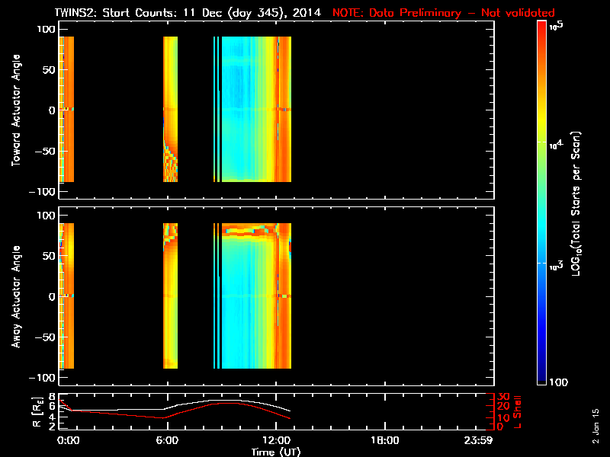Viewport: 610px width, 457px height.
Task: Click the red L Shell axis label
Action: [x=518, y=410]
